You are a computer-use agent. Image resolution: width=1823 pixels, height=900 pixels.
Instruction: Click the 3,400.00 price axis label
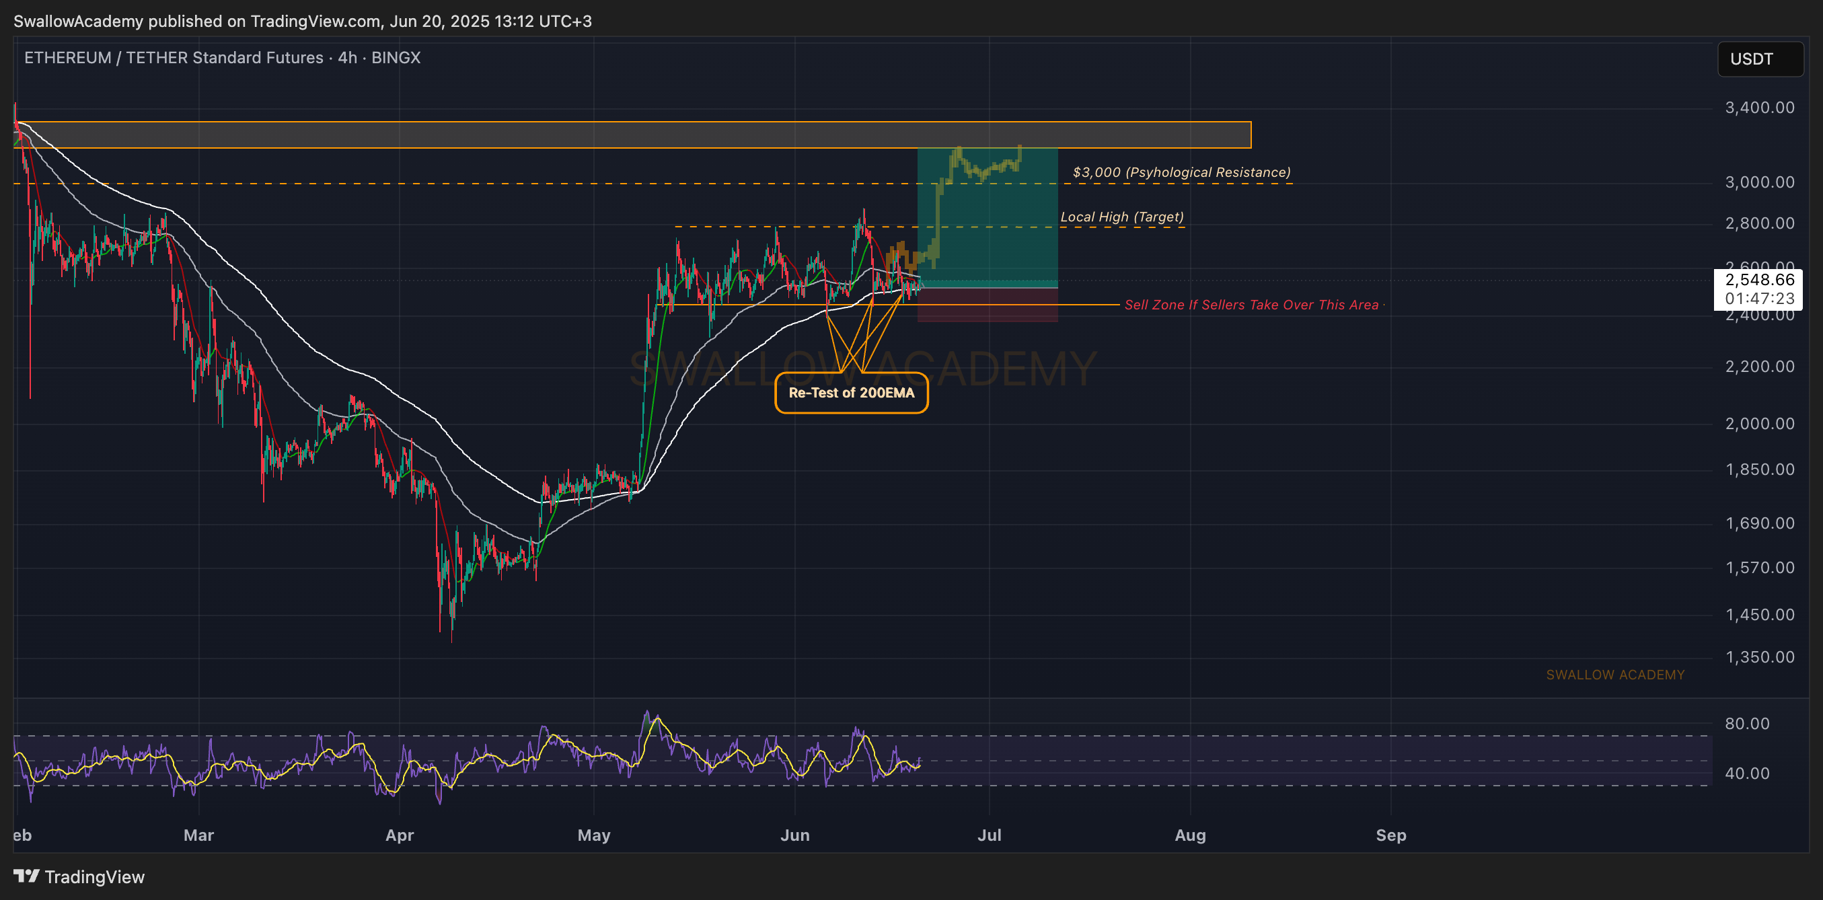pos(1759,108)
